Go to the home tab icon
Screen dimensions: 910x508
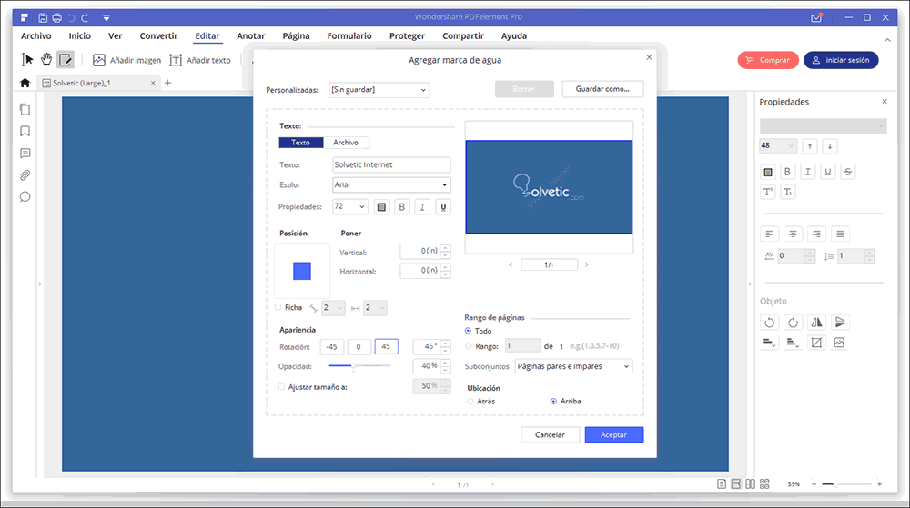coord(25,83)
